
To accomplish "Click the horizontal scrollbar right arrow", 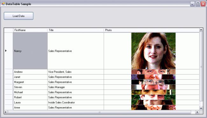I will coord(197,112).
